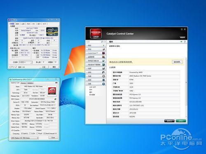
Task: Click the dark discard button in Catalyst
Action: pyautogui.click(x=169, y=121)
